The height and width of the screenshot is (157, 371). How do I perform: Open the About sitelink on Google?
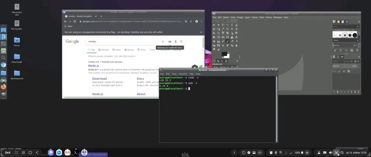[x=141, y=94]
